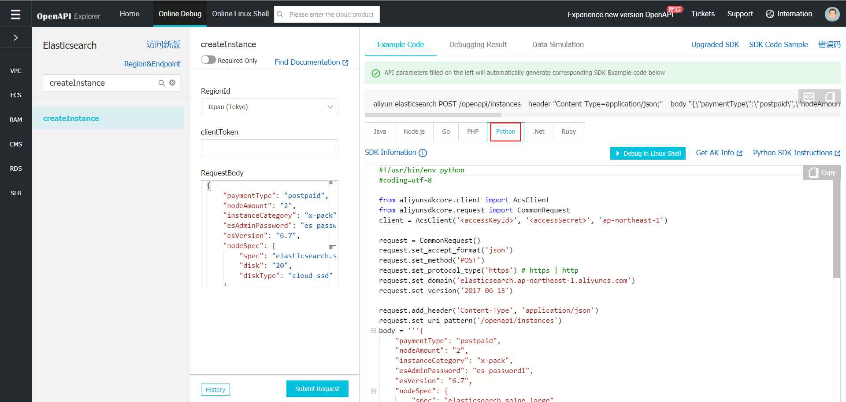Collapse the RequestBody root brace
The height and width of the screenshot is (402, 846).
[209, 186]
